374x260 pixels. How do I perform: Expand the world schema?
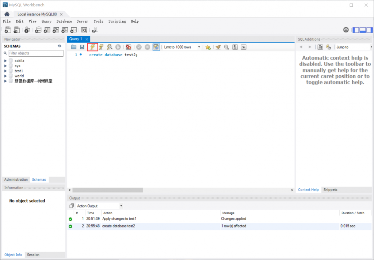click(5, 76)
